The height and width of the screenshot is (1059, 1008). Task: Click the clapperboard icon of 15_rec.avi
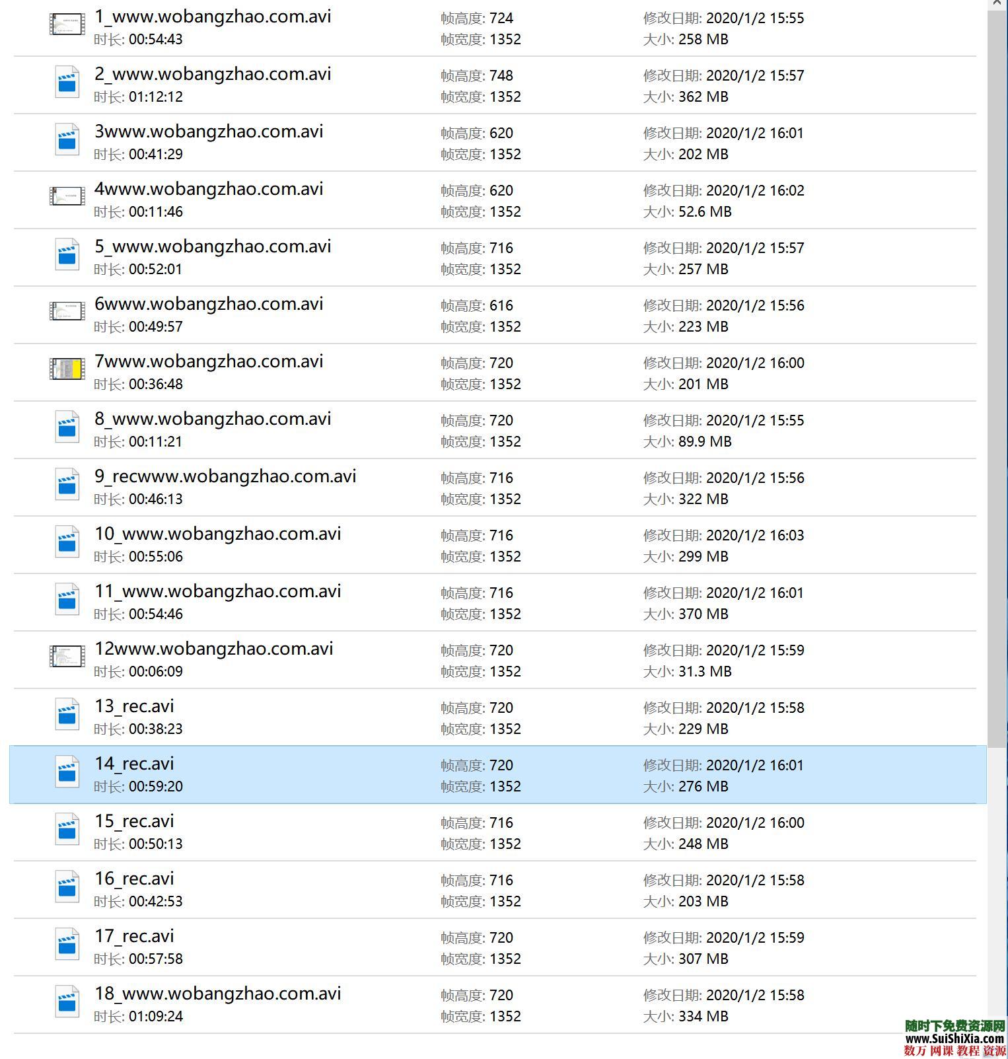click(x=67, y=830)
